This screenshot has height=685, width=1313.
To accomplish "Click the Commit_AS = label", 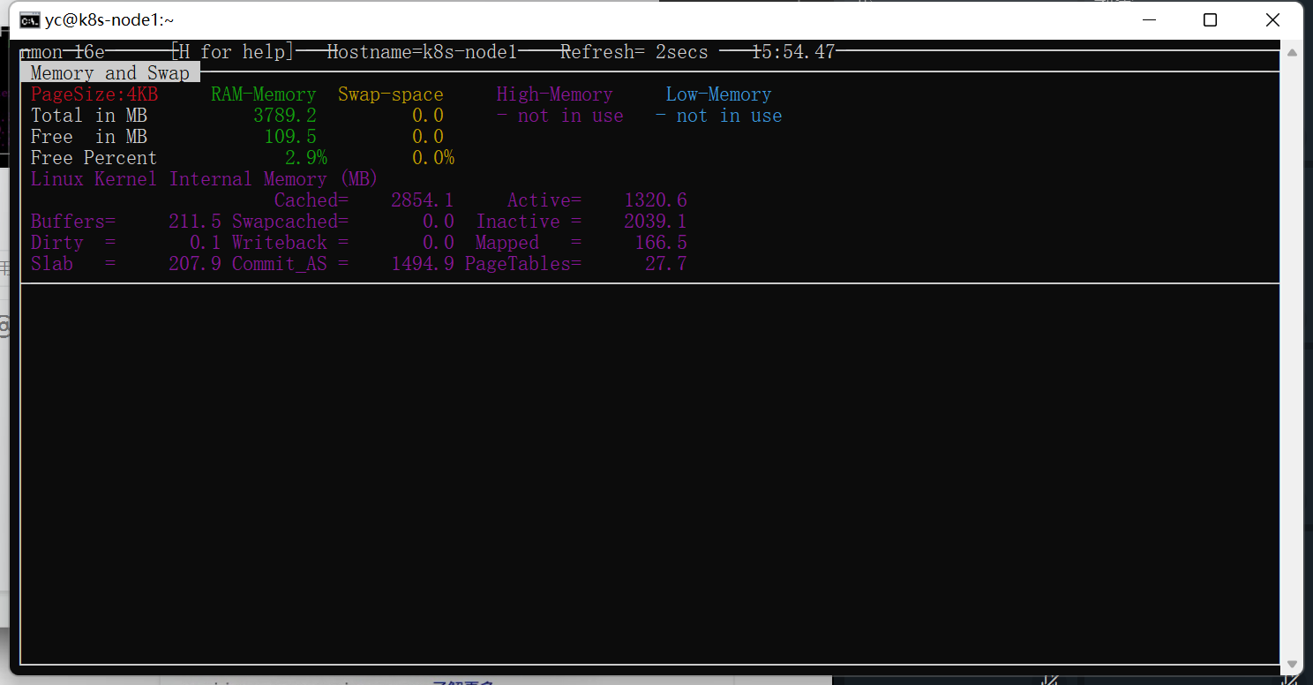I will [x=290, y=264].
